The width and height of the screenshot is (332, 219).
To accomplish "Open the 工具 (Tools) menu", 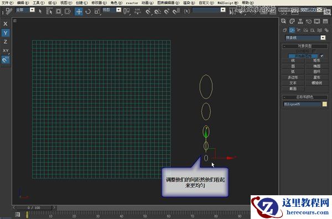I will [39, 3].
